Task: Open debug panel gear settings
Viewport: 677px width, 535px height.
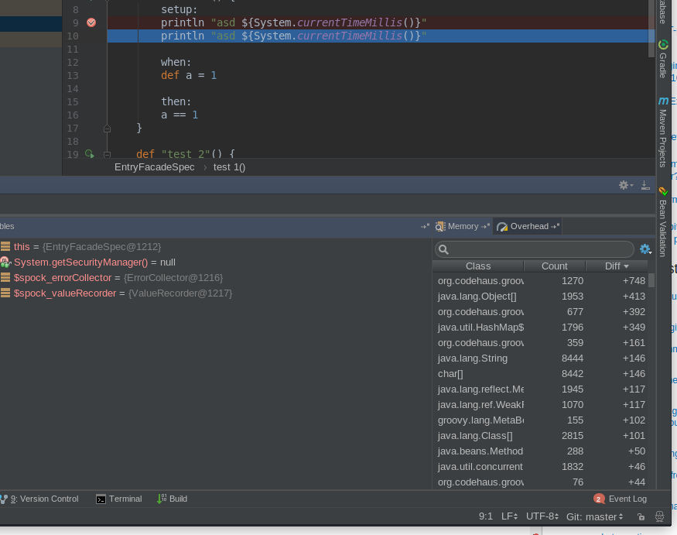Action: pyautogui.click(x=625, y=185)
